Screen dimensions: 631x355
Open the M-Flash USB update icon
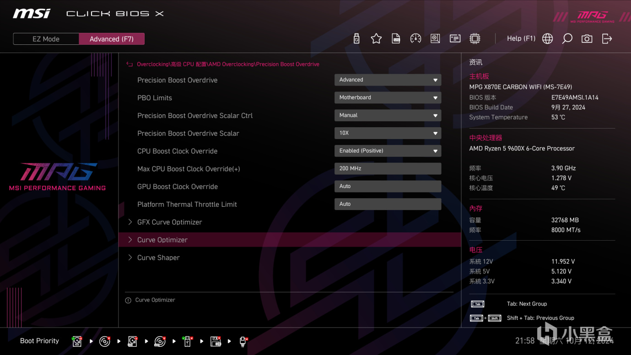click(356, 39)
